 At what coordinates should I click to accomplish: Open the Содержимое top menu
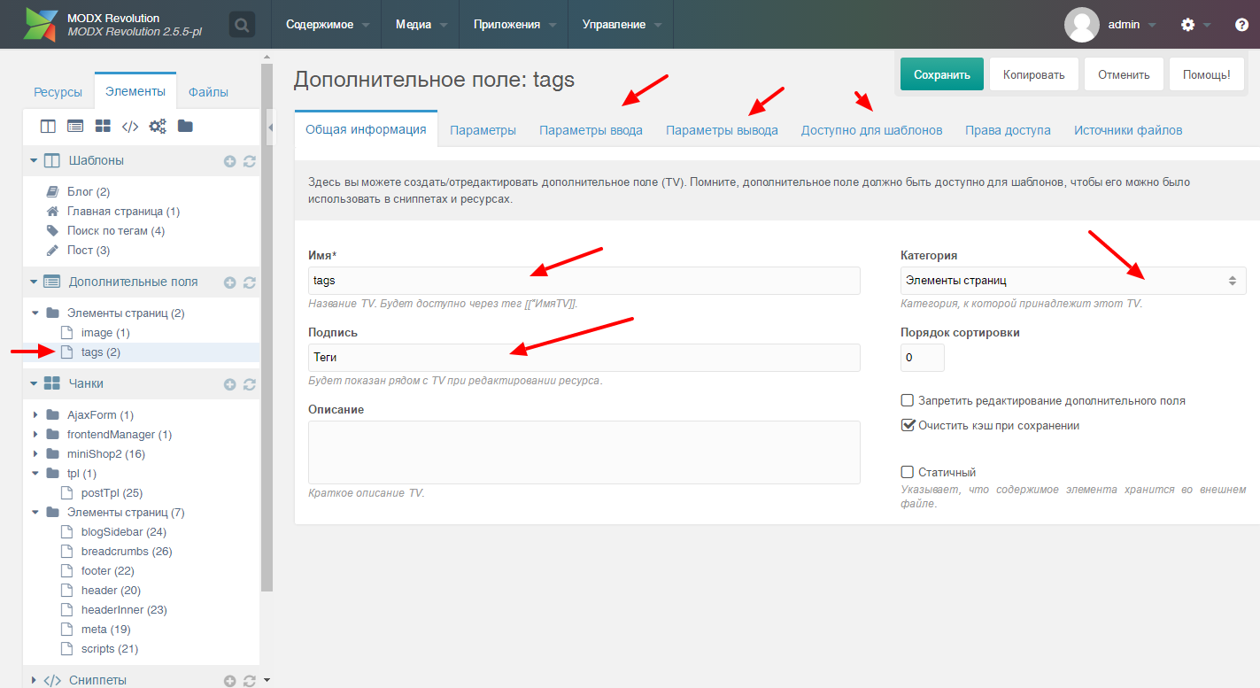tap(327, 25)
